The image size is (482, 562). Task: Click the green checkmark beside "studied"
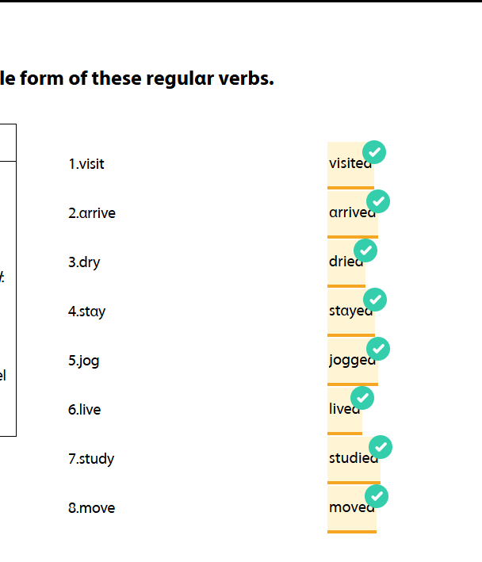point(381,447)
